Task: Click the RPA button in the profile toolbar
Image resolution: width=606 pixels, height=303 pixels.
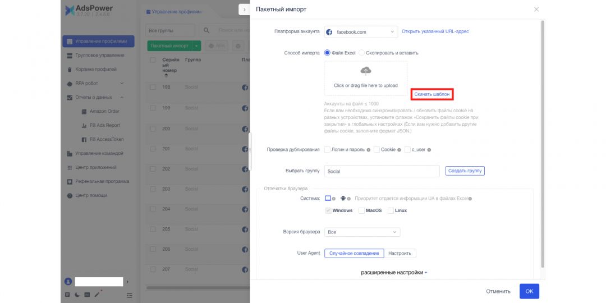Action: (x=217, y=45)
